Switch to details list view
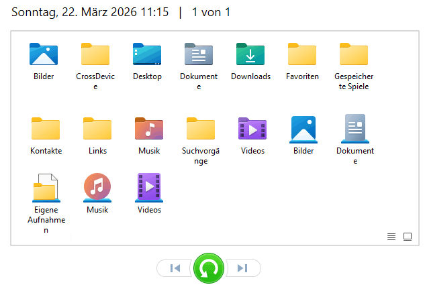This screenshot has height=289, width=425. coord(391,236)
